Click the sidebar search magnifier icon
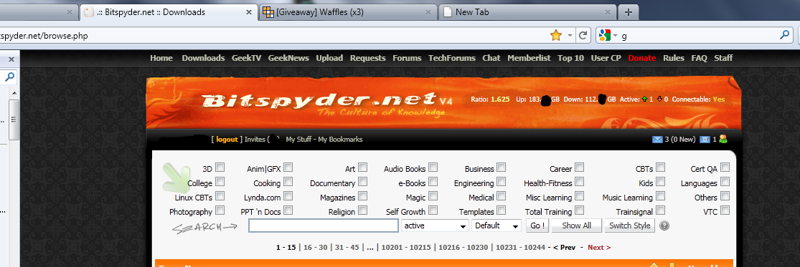Screen dimensions: 800x267 tap(10, 77)
